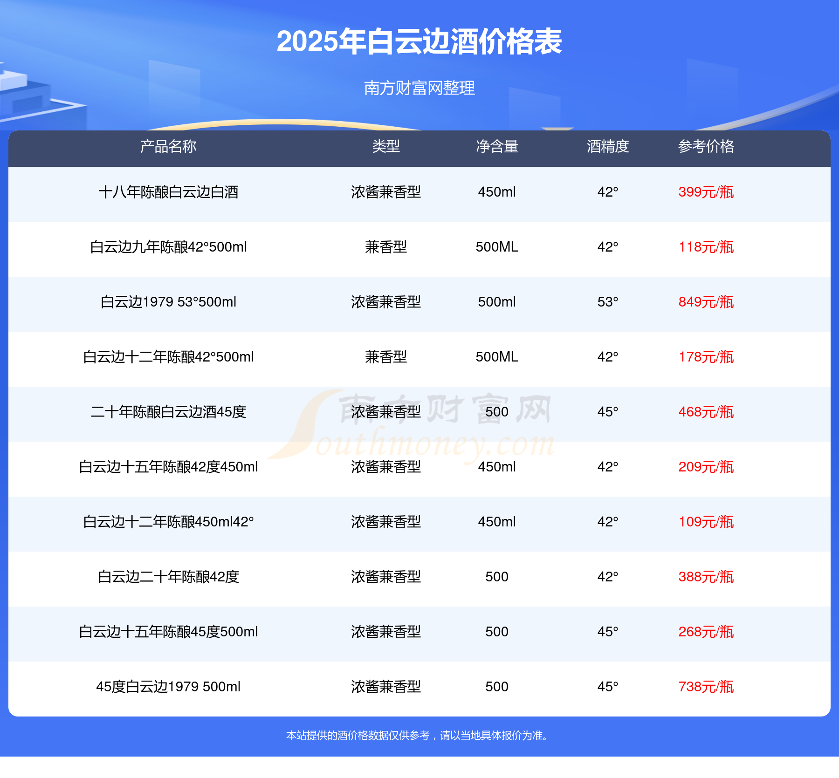Click 42° value in 白云边二十年陈酿42度 row
Screen dimensions: 839x778
click(x=608, y=577)
